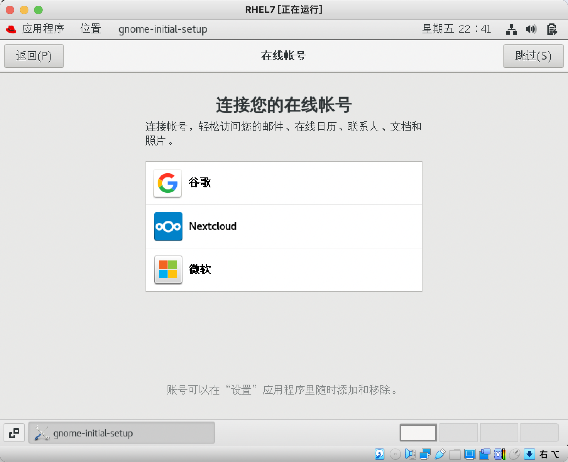Screen dimensions: 568x462
Task: Open gnome-initial-setup app menu in top bar
Action: (163, 29)
